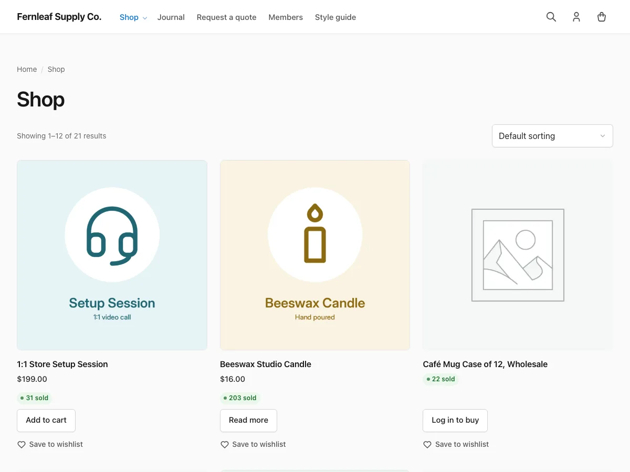Click the 203 sold badge
The height and width of the screenshot is (472, 630).
coord(240,398)
